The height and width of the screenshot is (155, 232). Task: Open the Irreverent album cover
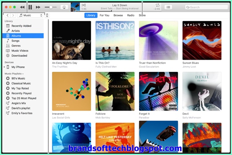click(x=71, y=91)
